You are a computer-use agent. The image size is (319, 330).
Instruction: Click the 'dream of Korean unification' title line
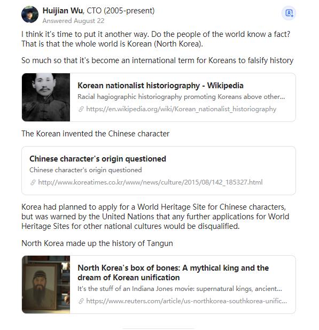pyautogui.click(x=129, y=278)
